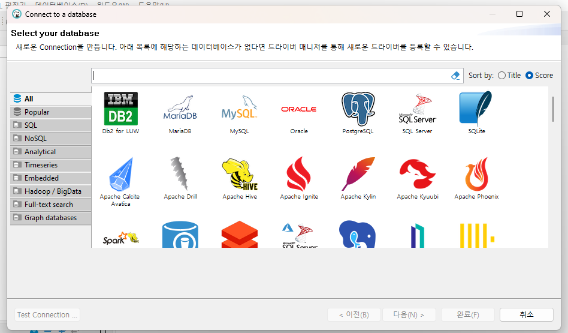Pick the blue elephant icon in third row

(358, 235)
